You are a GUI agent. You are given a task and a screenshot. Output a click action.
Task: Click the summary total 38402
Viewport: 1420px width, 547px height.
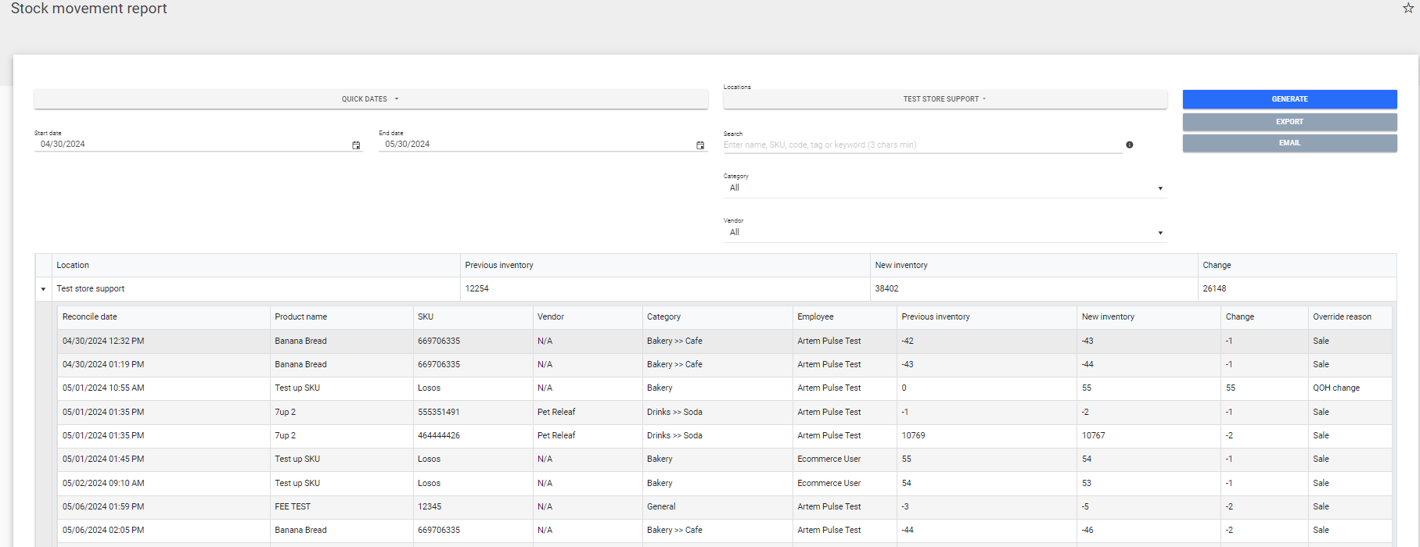(886, 289)
